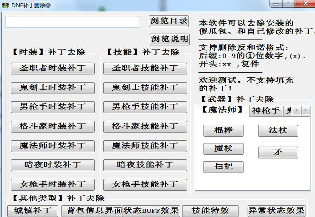Click the 矛 weapon button

(x=278, y=153)
